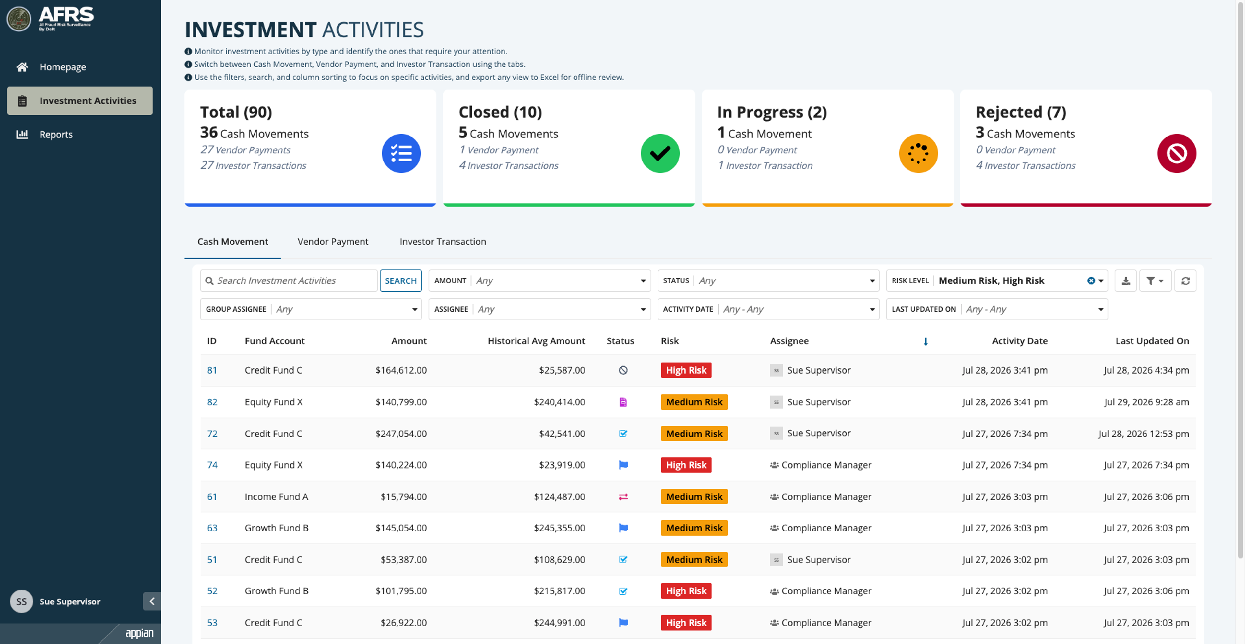Click the SEARCH button

401,280
